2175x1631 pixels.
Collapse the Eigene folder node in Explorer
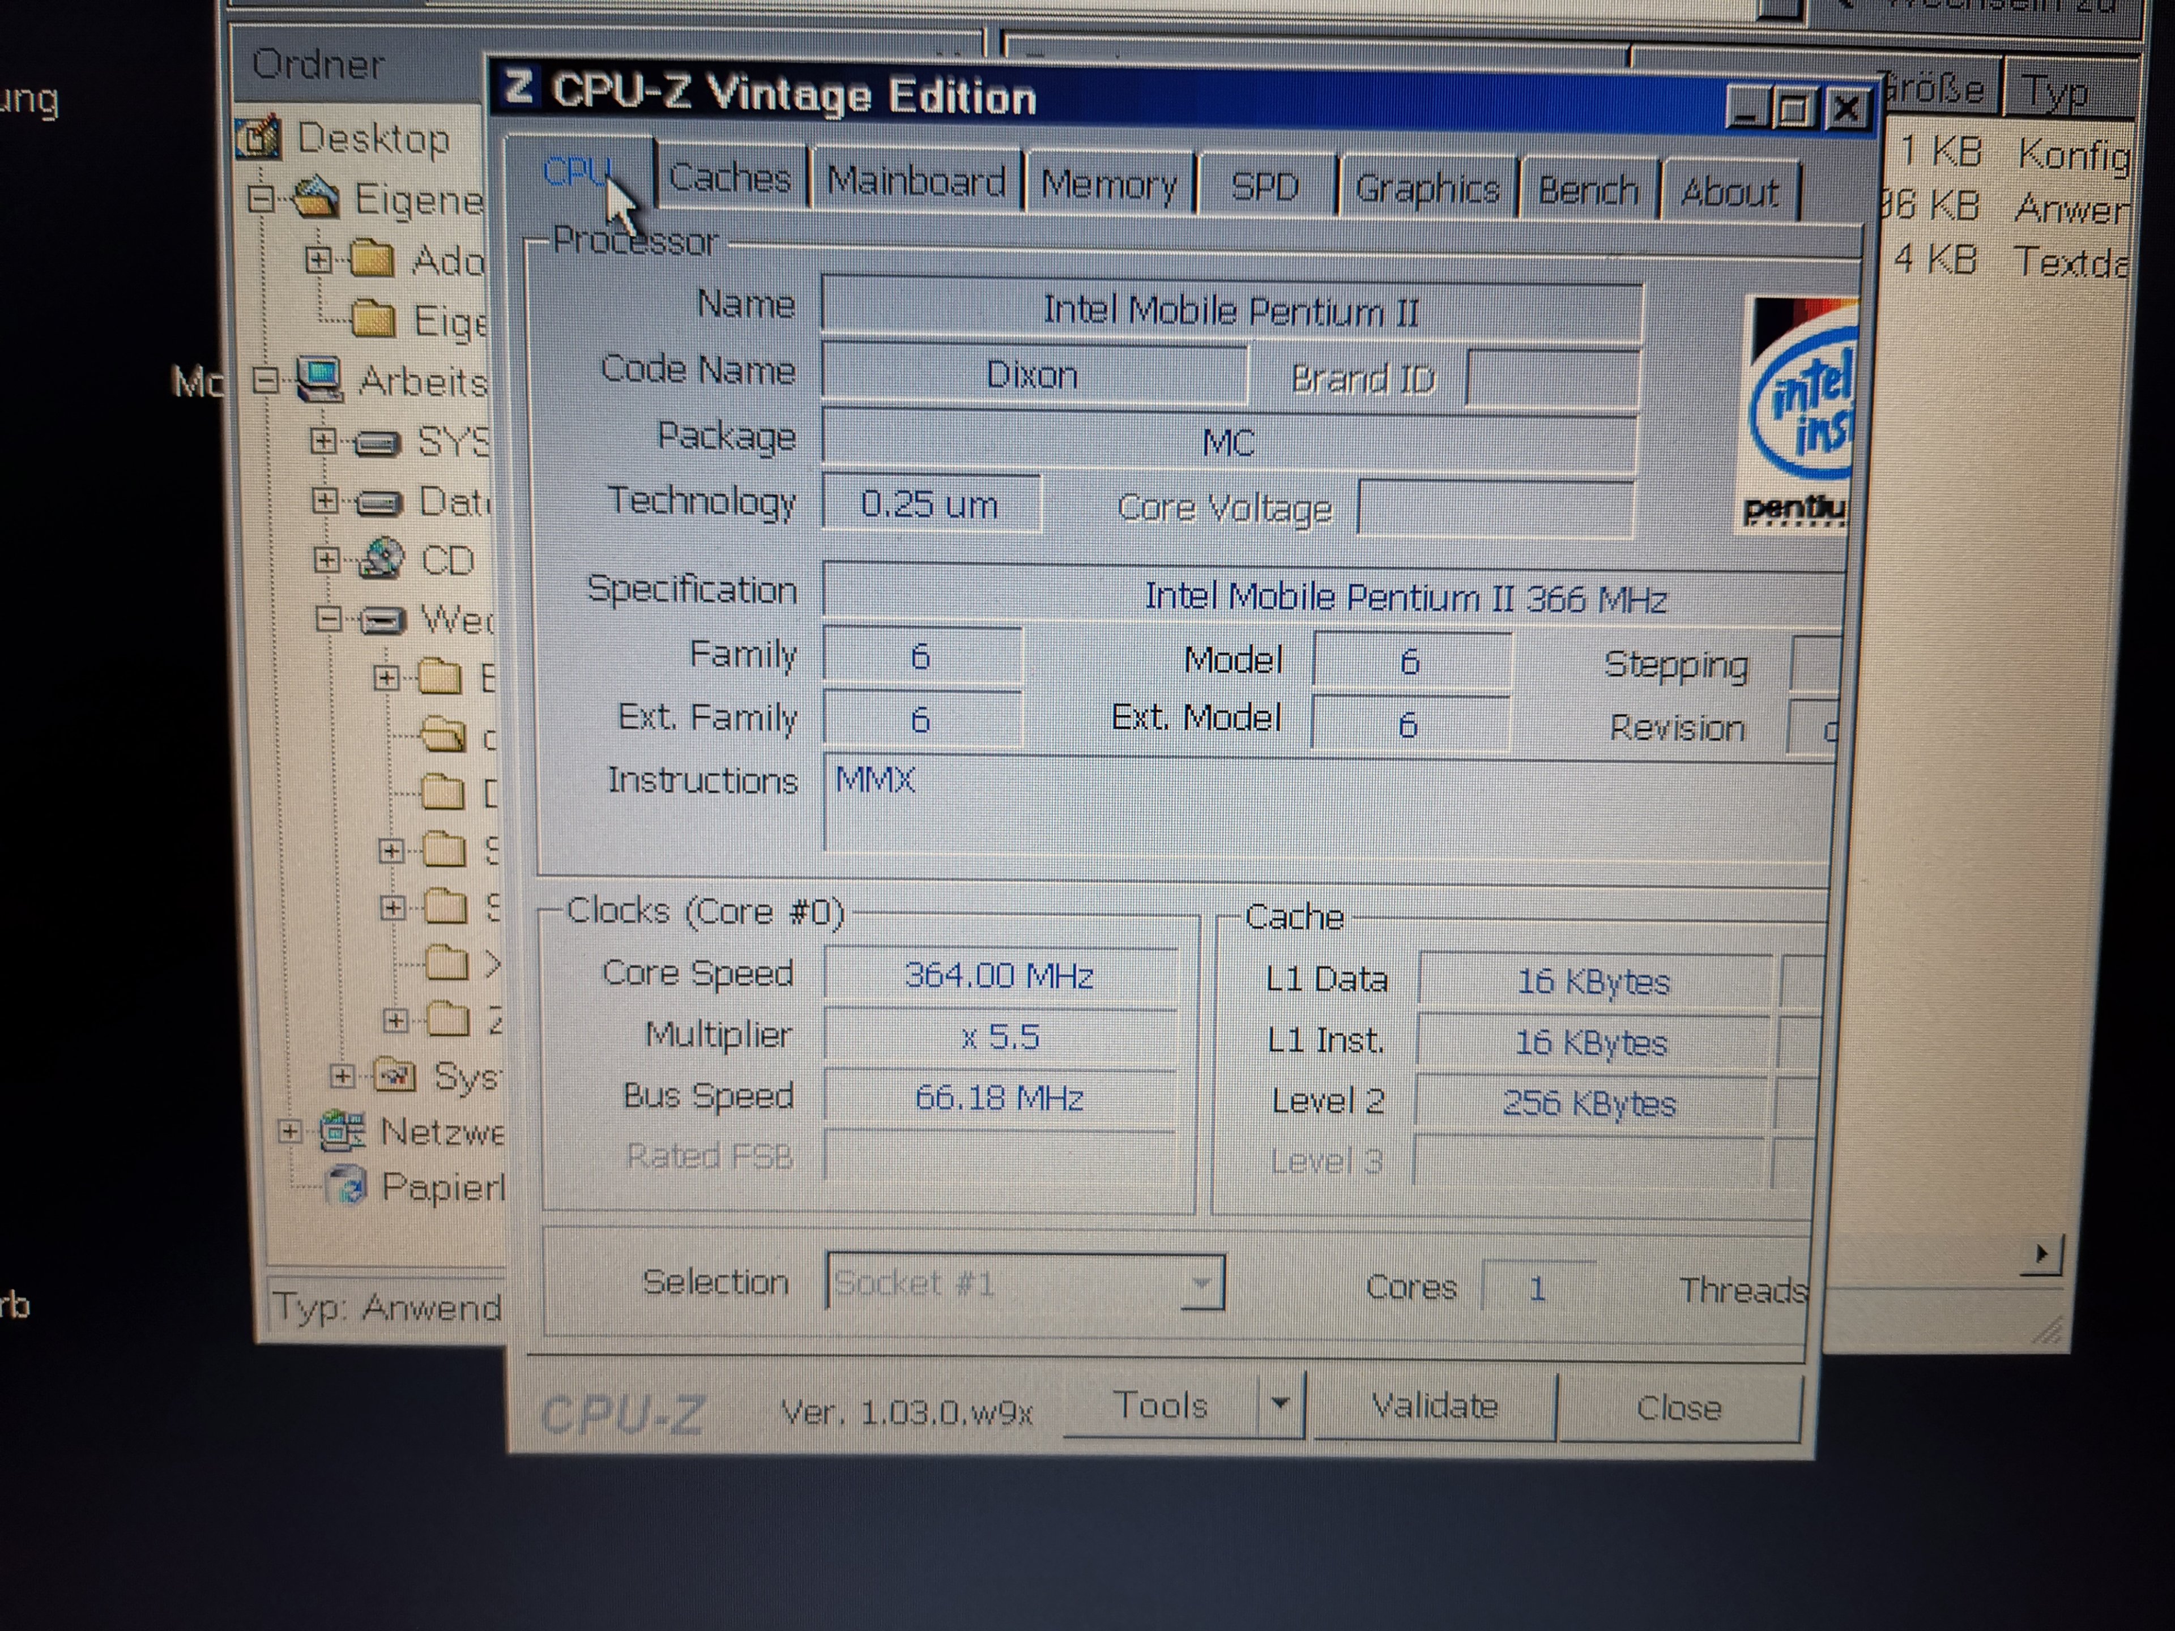[261, 199]
